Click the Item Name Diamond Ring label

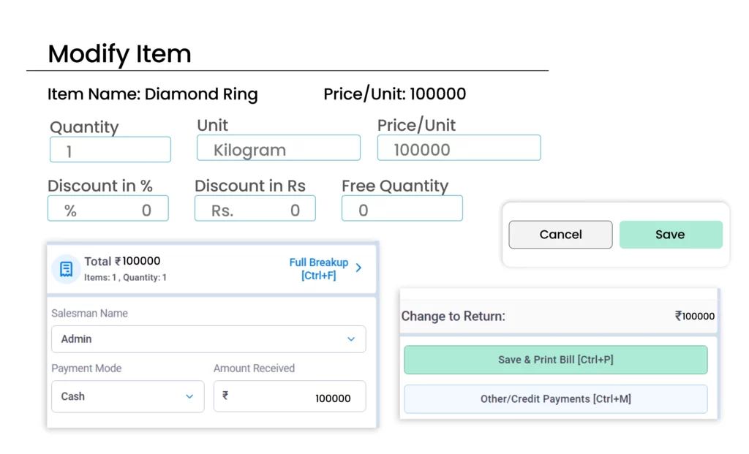[x=152, y=94]
